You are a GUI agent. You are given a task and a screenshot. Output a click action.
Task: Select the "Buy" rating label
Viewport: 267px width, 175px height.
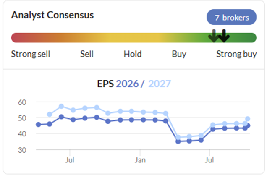179,54
